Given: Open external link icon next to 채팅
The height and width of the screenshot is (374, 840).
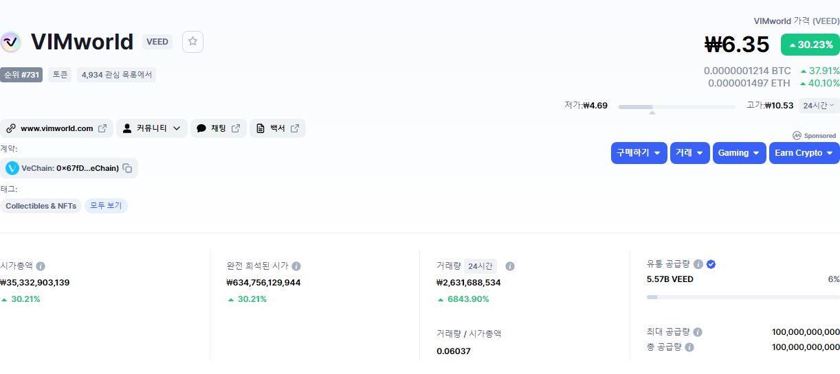Looking at the screenshot, I should 236,128.
